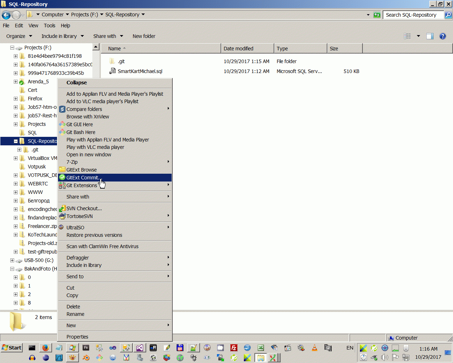Expand the WEBRTC folder node
This screenshot has width=453, height=363.
(16, 184)
